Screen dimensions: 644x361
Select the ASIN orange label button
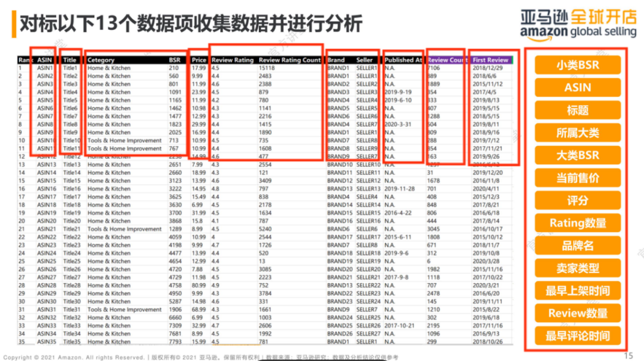(x=577, y=88)
